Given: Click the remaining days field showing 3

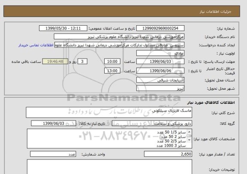Looking at the screenshot, I should click(82, 62).
